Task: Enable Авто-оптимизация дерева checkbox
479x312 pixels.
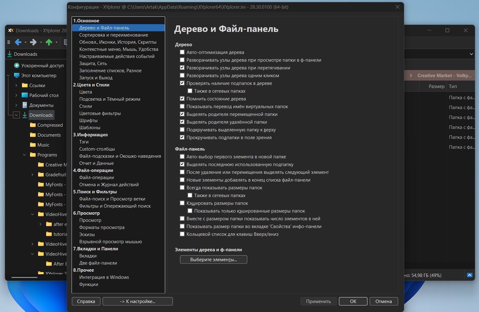Action: pos(182,52)
